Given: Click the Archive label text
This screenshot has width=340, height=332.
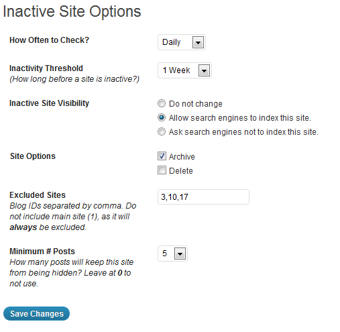Looking at the screenshot, I should [x=182, y=157].
